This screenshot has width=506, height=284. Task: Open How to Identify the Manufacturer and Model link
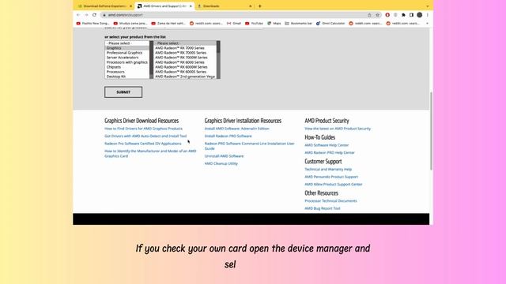point(150,154)
